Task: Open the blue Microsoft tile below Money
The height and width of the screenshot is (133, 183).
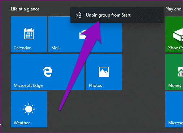Action: (174, 109)
